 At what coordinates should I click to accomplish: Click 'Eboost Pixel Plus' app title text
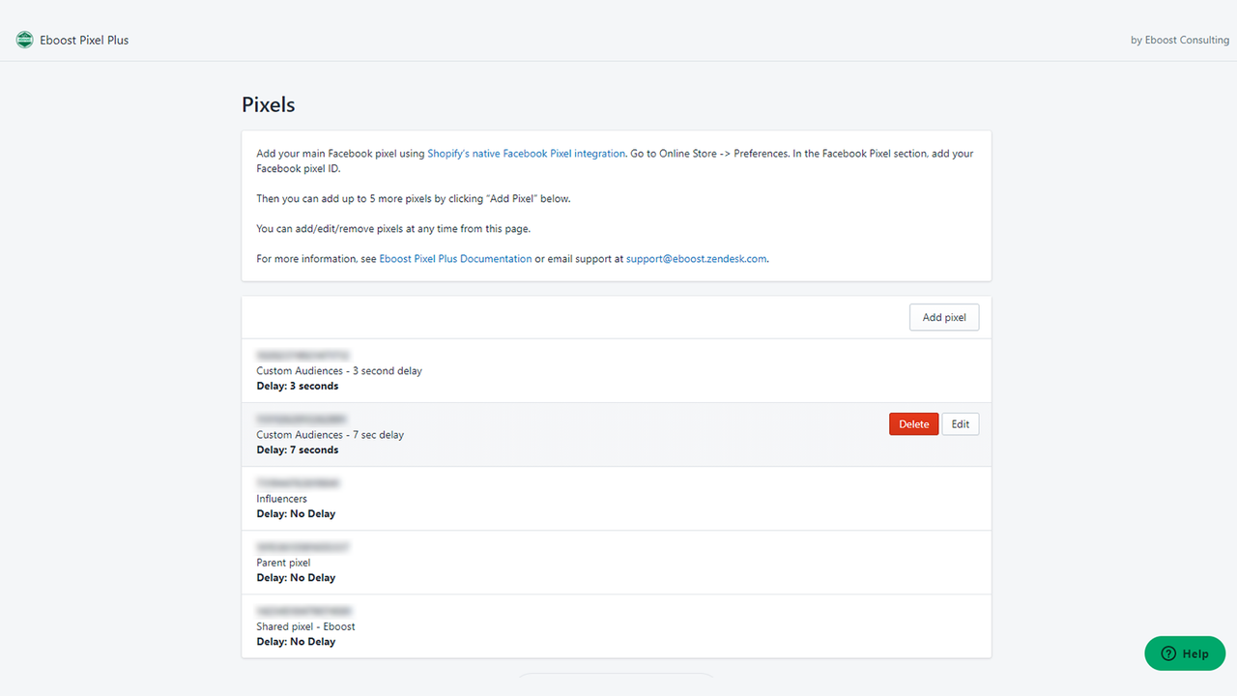[x=84, y=41]
